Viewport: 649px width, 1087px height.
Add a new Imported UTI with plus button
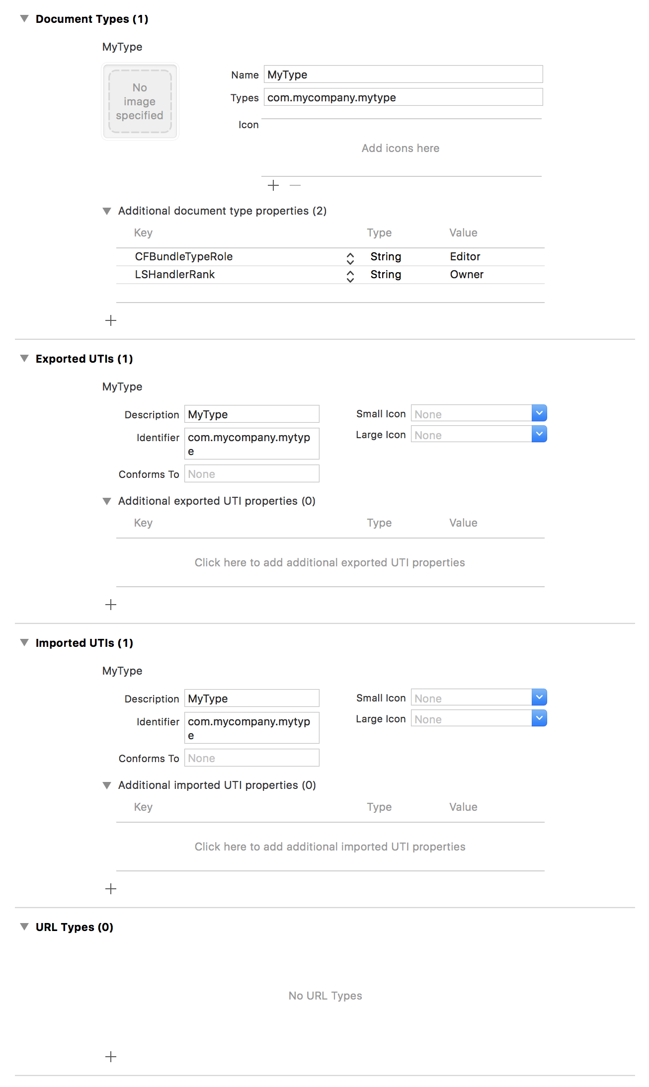[x=111, y=889]
